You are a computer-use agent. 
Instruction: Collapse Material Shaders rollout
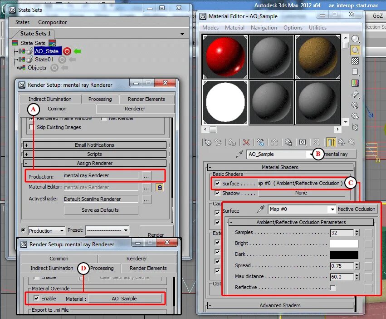click(x=280, y=167)
